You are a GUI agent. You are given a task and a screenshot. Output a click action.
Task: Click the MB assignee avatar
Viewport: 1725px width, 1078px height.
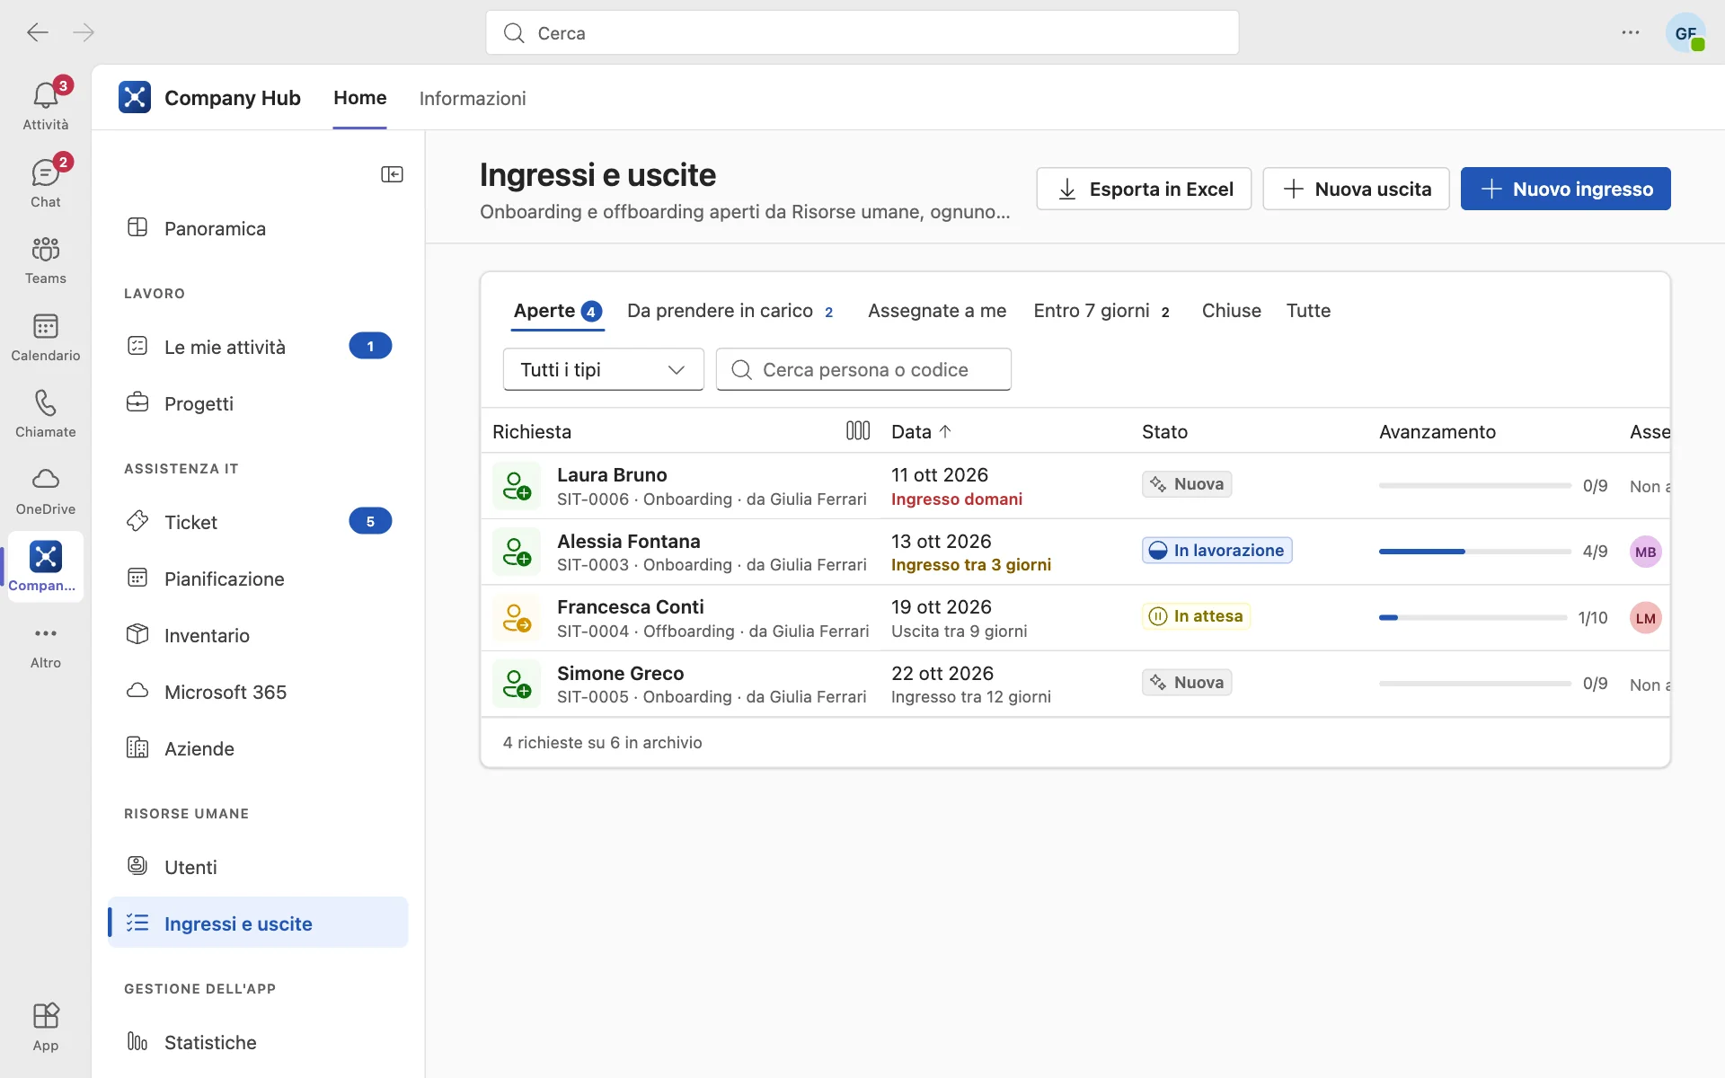click(1645, 552)
